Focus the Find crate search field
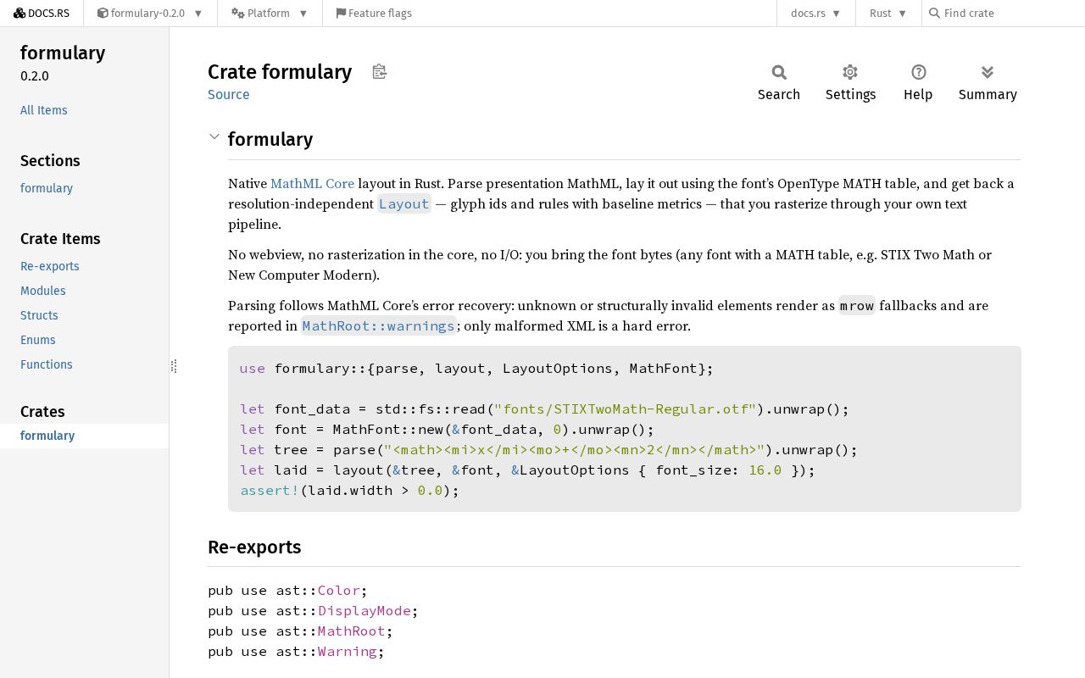Viewport: 1085px width, 678px height. click(1003, 13)
